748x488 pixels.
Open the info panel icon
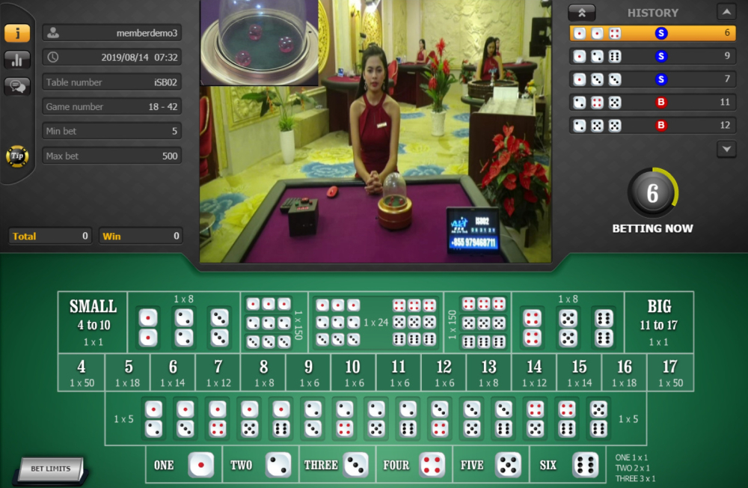(17, 33)
